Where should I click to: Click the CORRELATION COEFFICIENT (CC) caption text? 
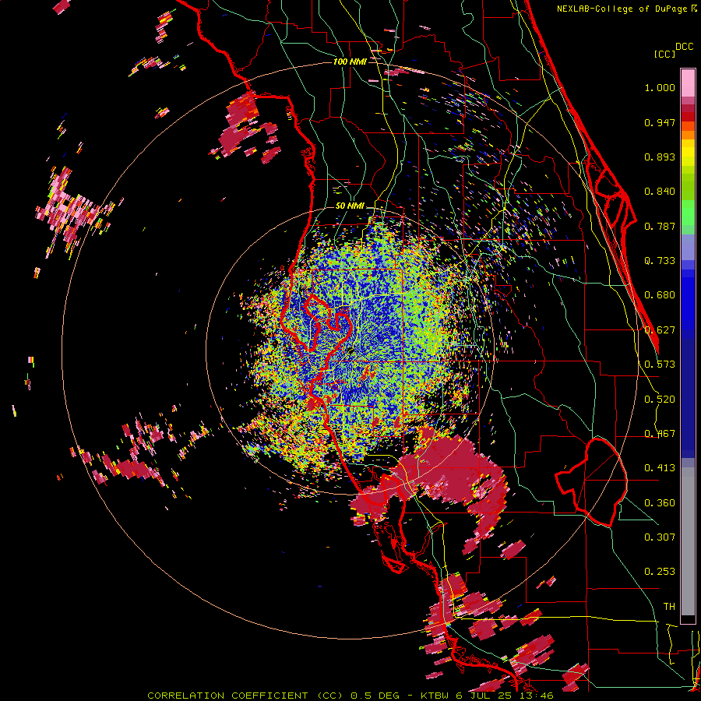pyautogui.click(x=245, y=696)
